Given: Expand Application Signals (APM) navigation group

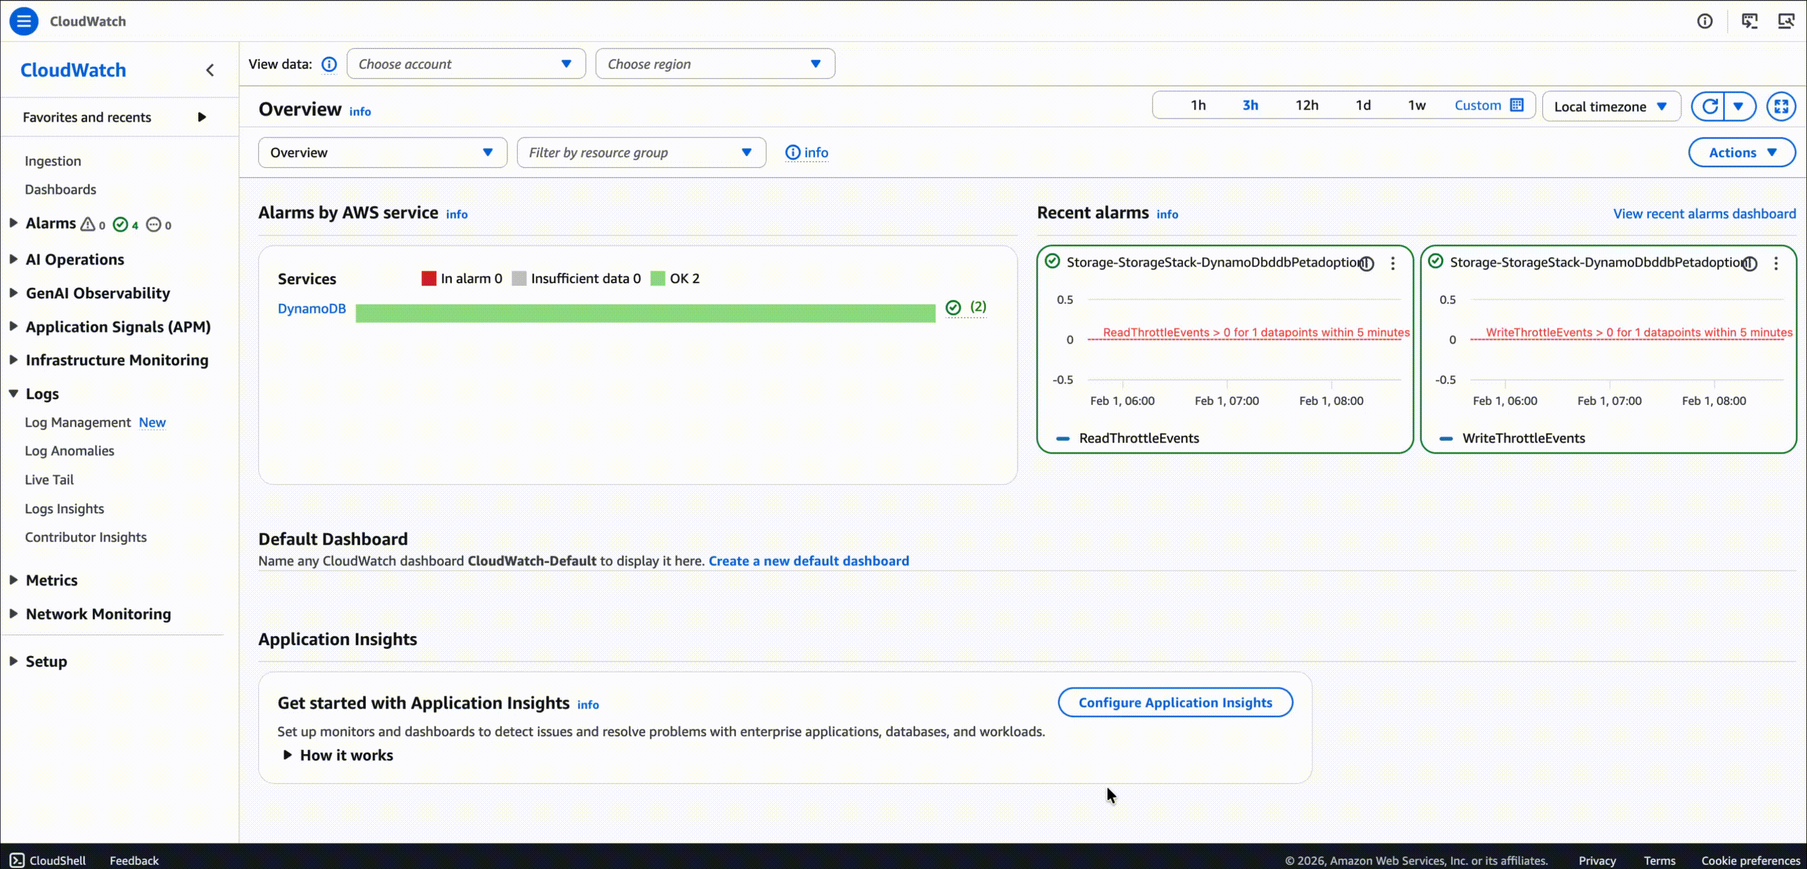Looking at the screenshot, I should (13, 327).
